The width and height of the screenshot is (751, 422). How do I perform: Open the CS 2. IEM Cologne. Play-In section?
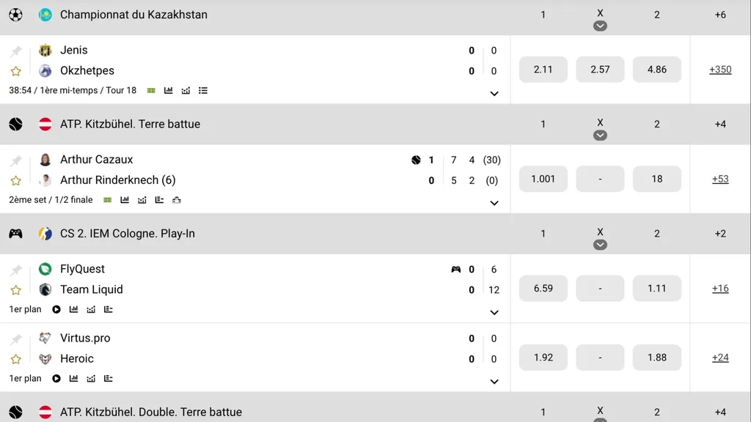128,234
